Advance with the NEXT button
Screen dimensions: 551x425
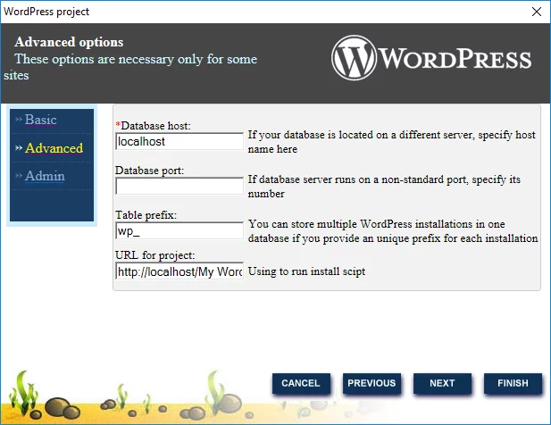442,383
